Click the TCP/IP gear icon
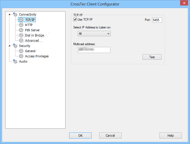 pyautogui.click(x=21, y=20)
